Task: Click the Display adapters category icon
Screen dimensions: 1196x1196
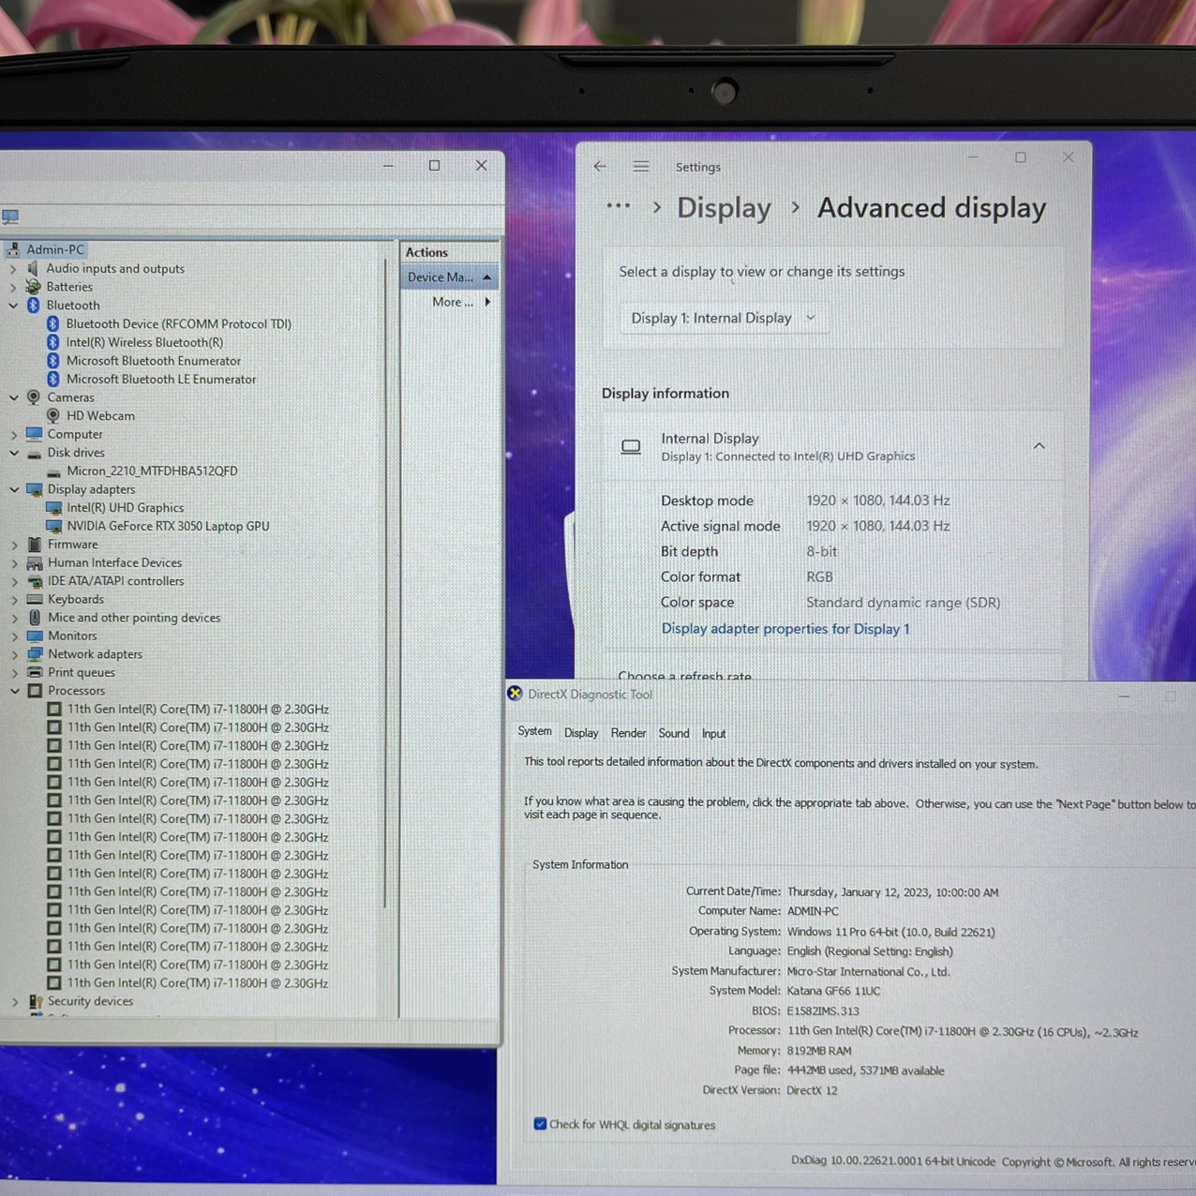Action: (x=35, y=489)
